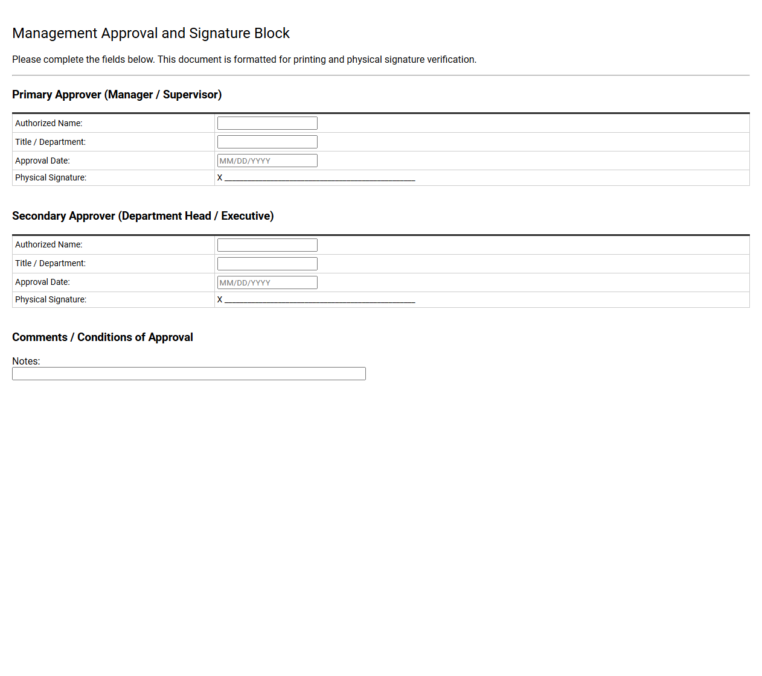This screenshot has width=762, height=676.
Task: Click Primary Approver 'Physical Signature:' label
Action: (51, 177)
